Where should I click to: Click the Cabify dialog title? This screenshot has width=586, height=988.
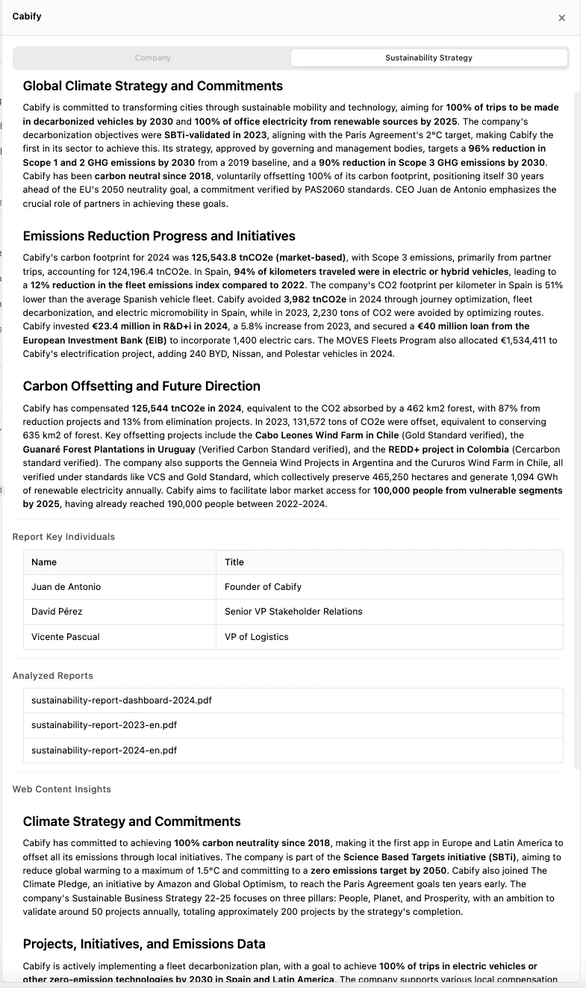coord(27,16)
